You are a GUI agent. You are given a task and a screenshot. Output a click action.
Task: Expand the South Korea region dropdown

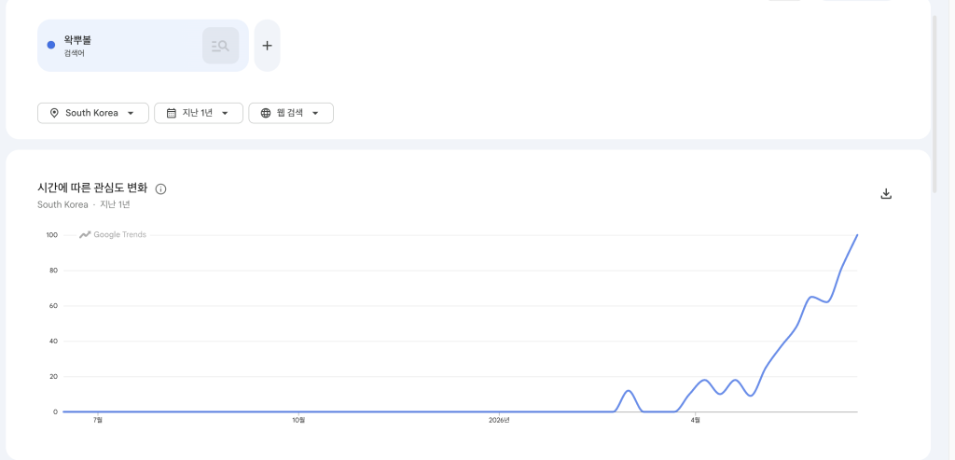(x=93, y=113)
